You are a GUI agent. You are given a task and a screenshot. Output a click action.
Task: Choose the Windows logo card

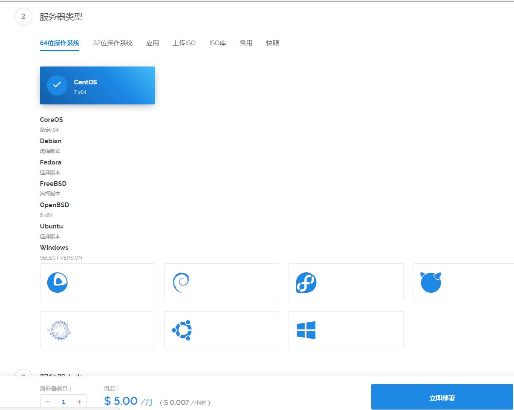pyautogui.click(x=346, y=330)
